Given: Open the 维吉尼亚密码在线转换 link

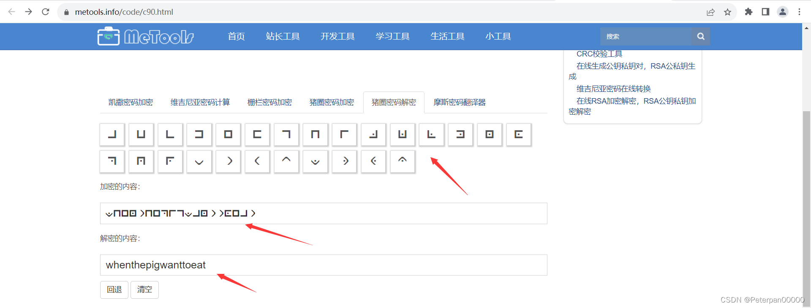Looking at the screenshot, I should click(x=613, y=89).
